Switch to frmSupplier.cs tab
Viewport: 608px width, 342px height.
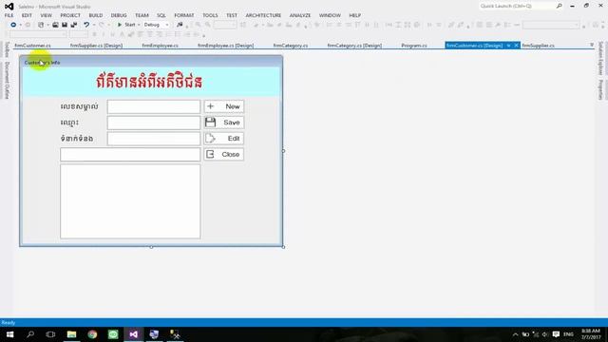pos(538,46)
